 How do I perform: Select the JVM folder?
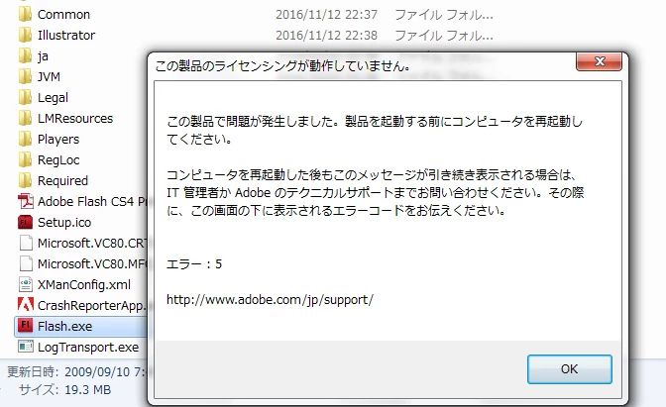point(40,77)
